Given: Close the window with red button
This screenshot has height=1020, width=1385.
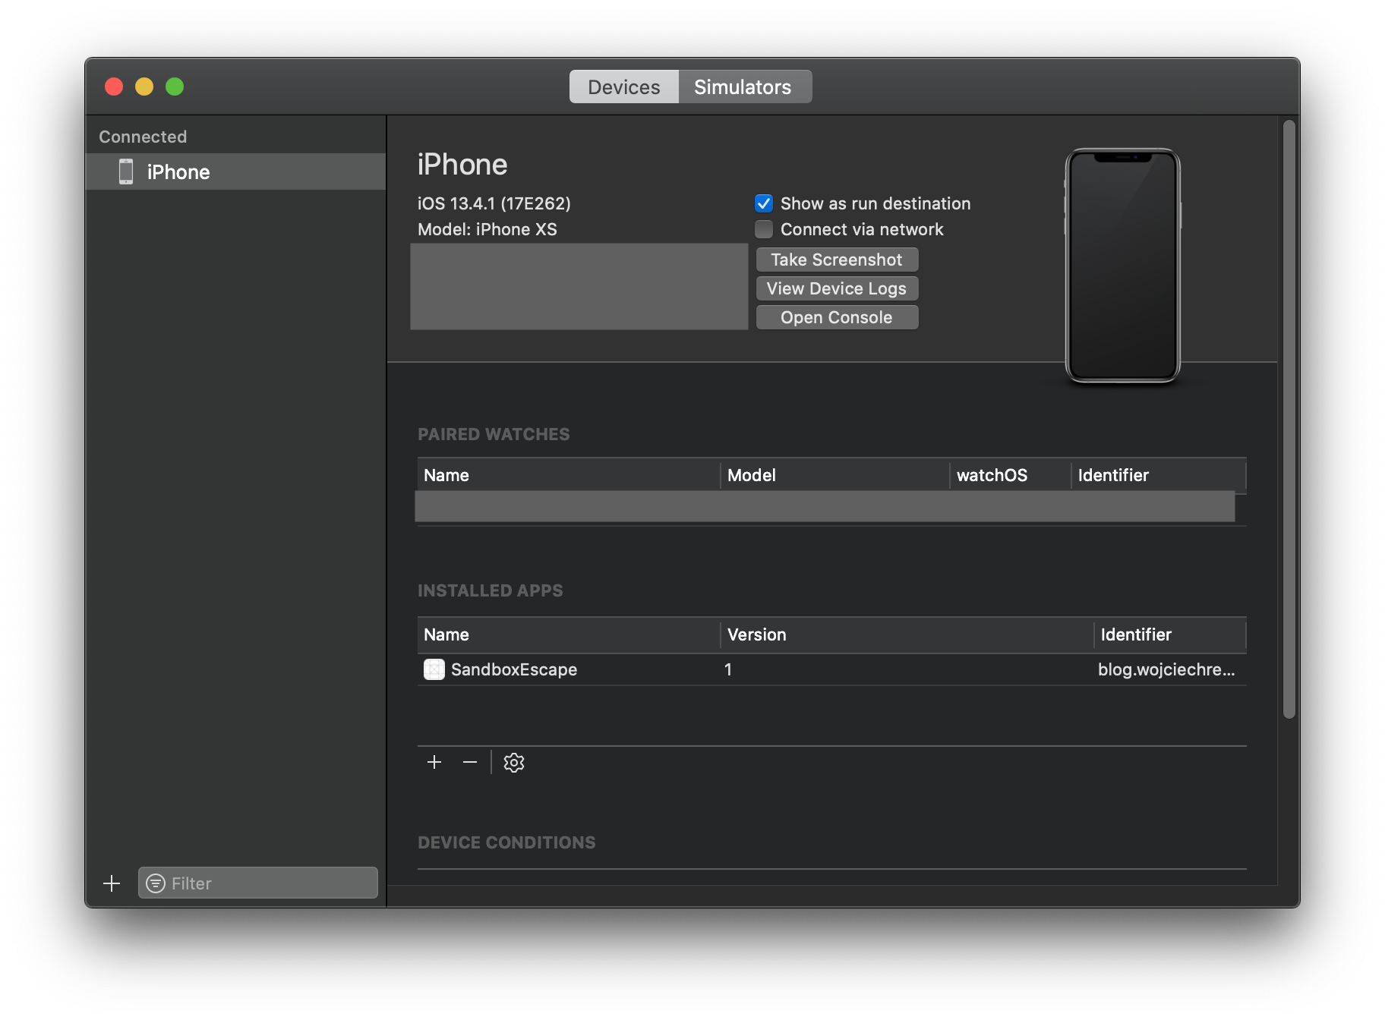Looking at the screenshot, I should point(114,87).
